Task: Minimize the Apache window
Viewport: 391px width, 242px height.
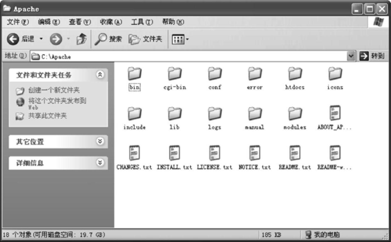Action: coord(357,9)
